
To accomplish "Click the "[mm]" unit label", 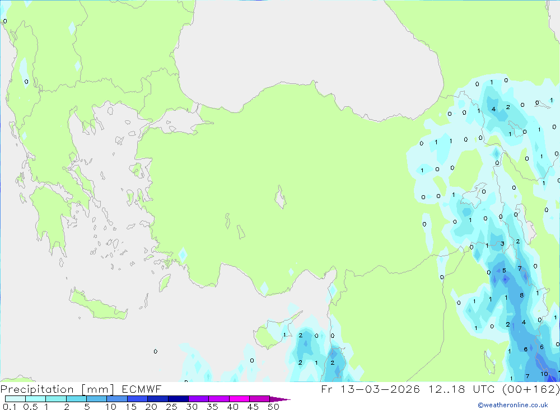I will coord(97,389).
